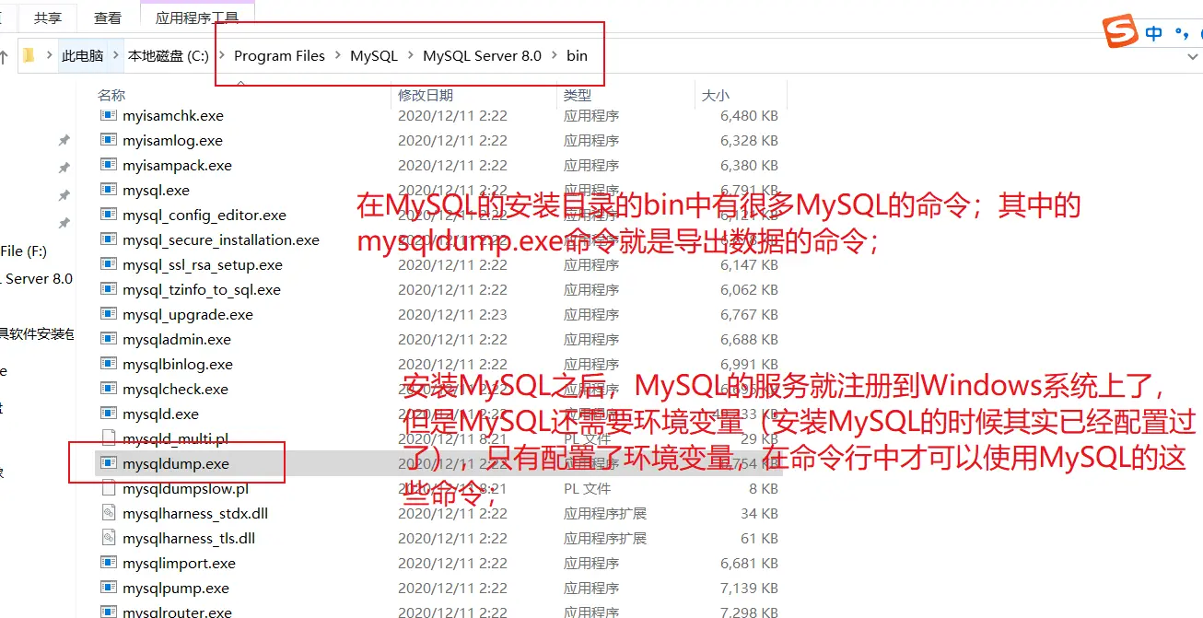The image size is (1203, 618).
Task: Expand chevron after MySQL breadcrumb
Action: pyautogui.click(x=410, y=55)
